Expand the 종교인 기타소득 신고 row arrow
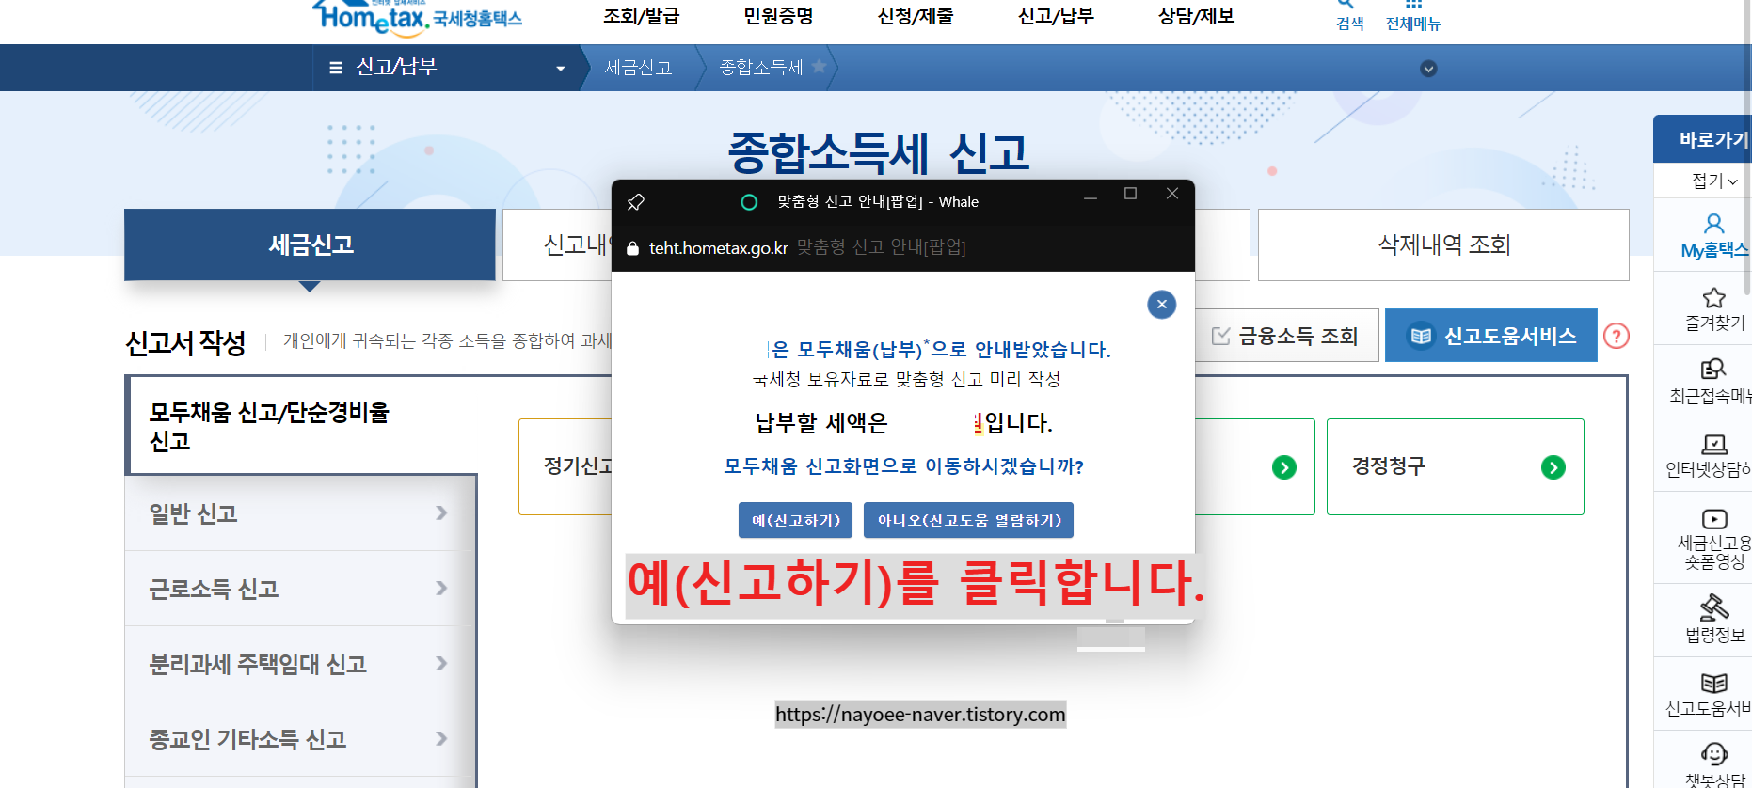The image size is (1752, 788). (441, 738)
